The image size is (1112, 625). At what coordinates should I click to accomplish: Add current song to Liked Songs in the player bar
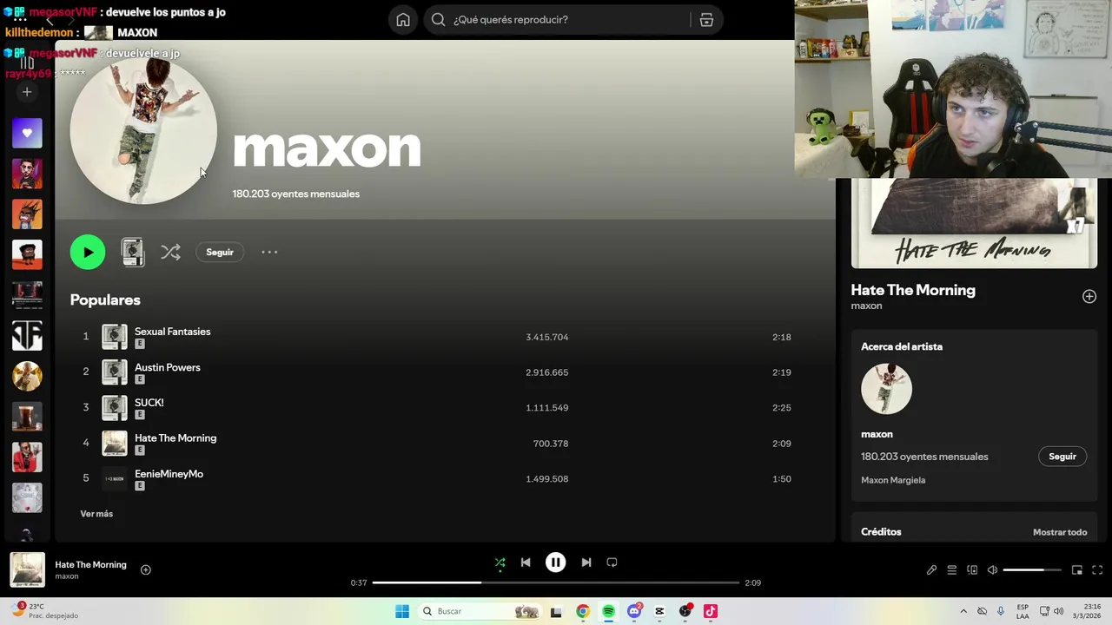coord(146,570)
